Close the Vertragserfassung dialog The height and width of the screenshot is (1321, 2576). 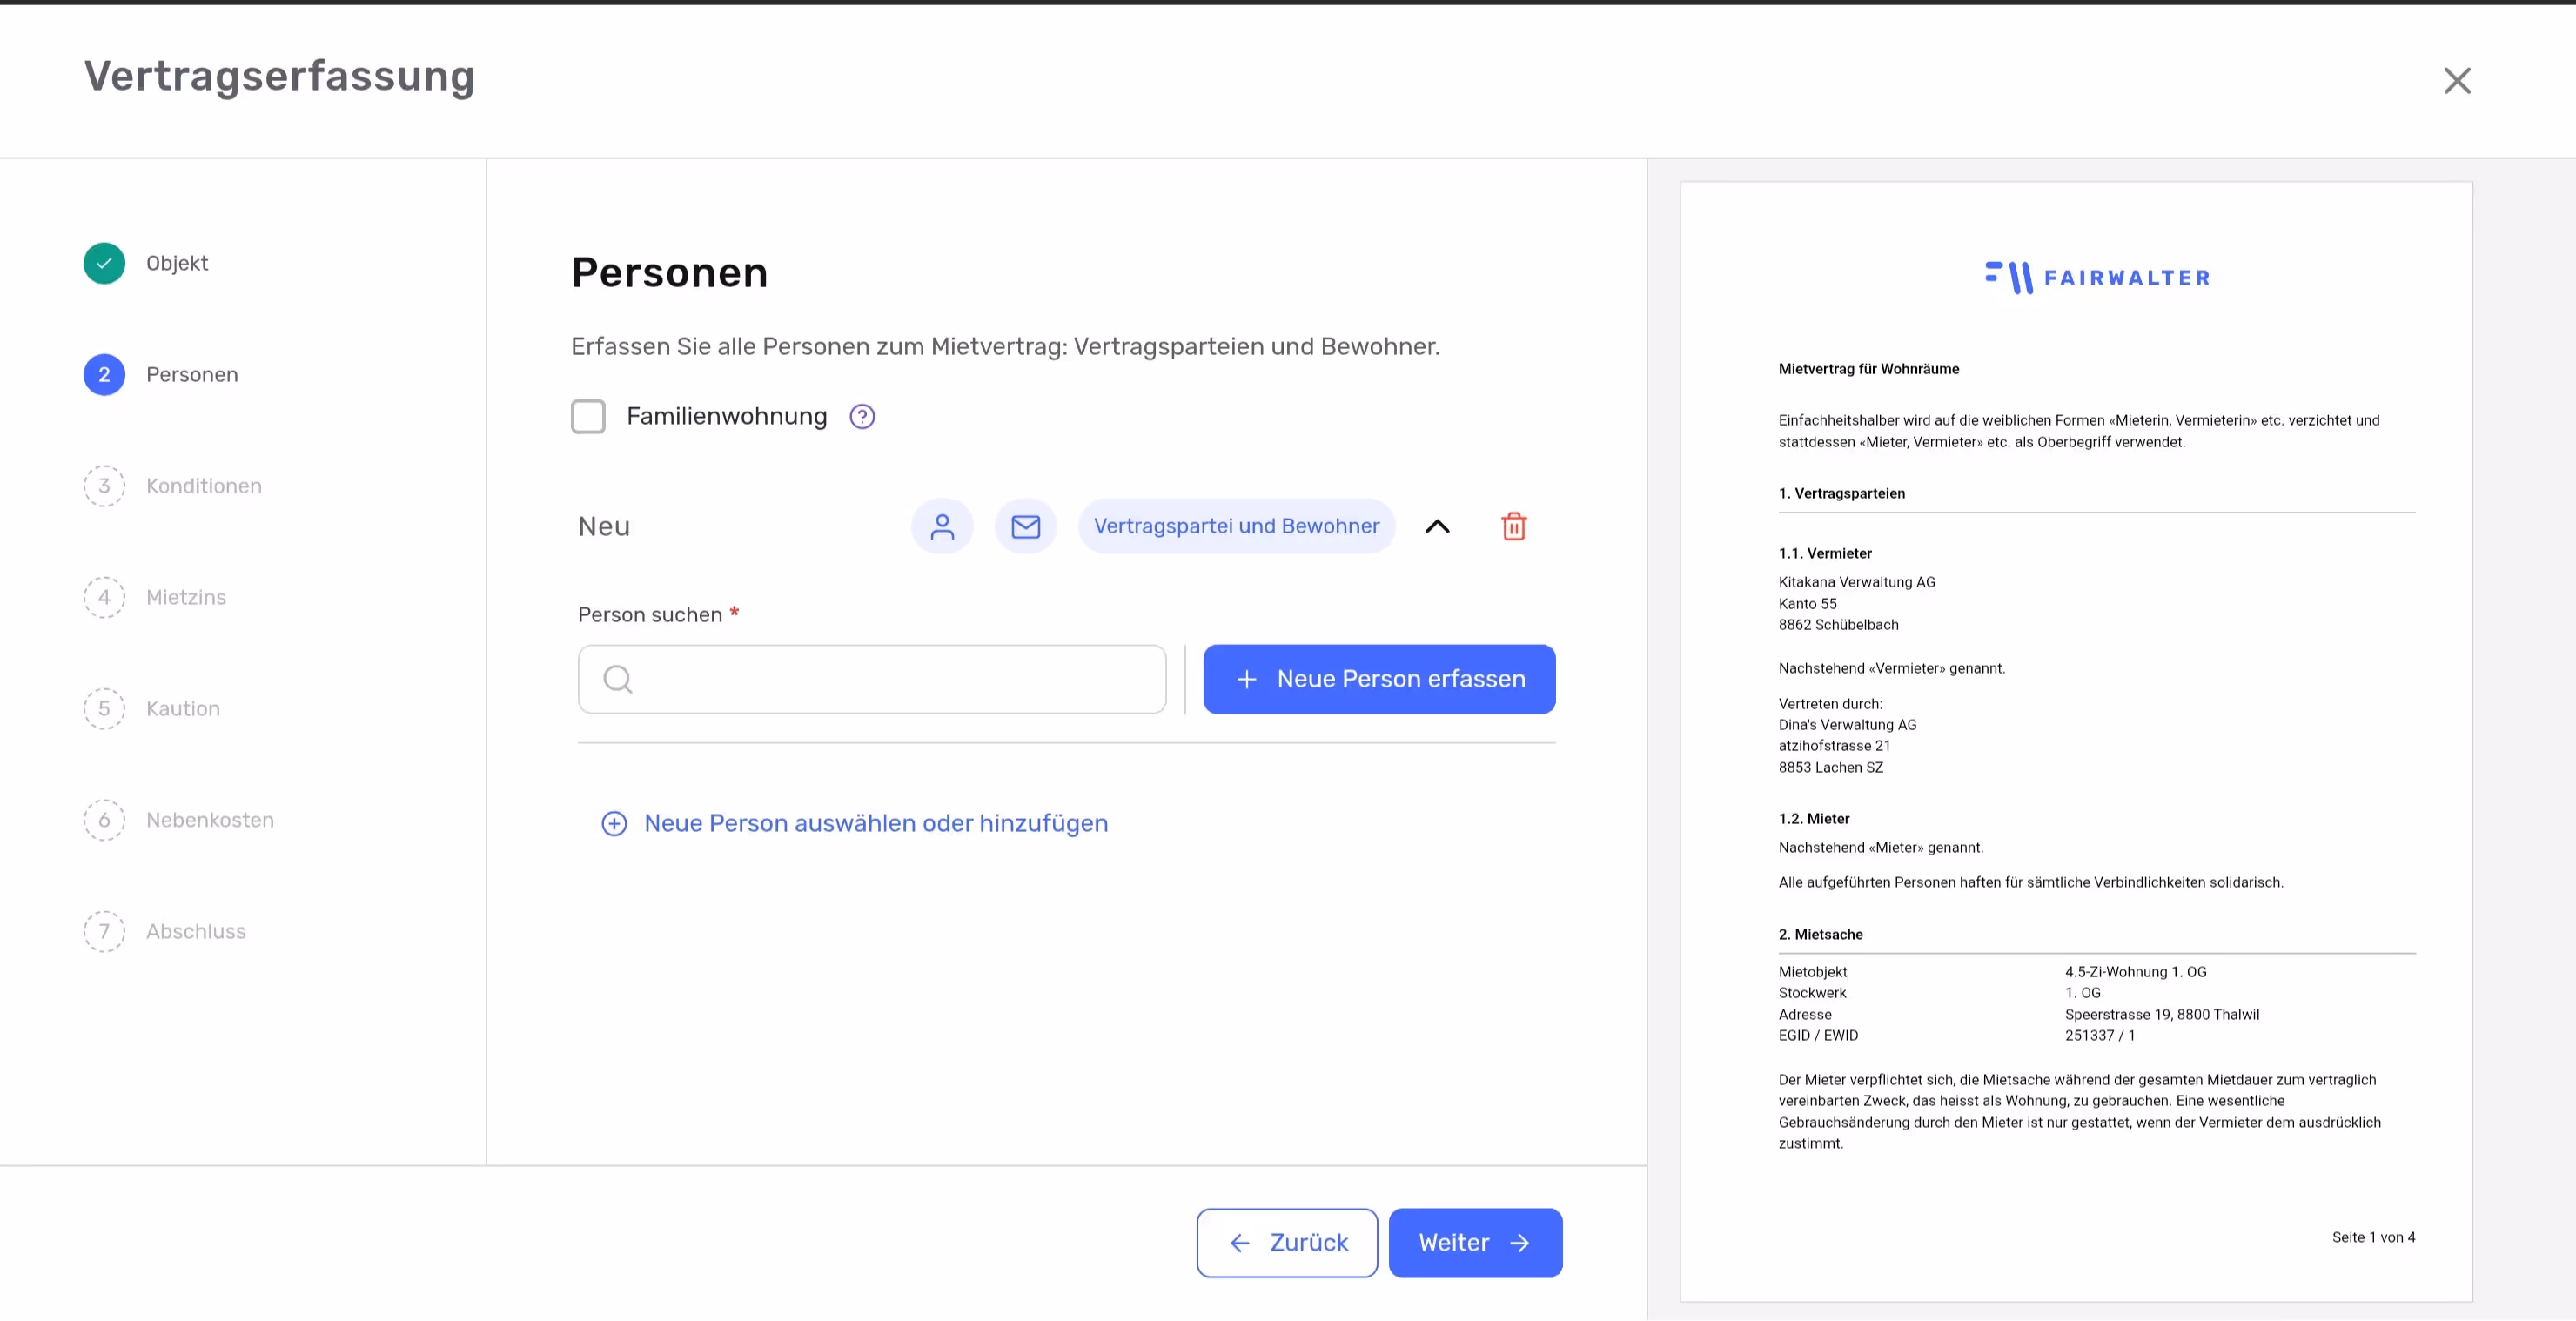(2456, 80)
